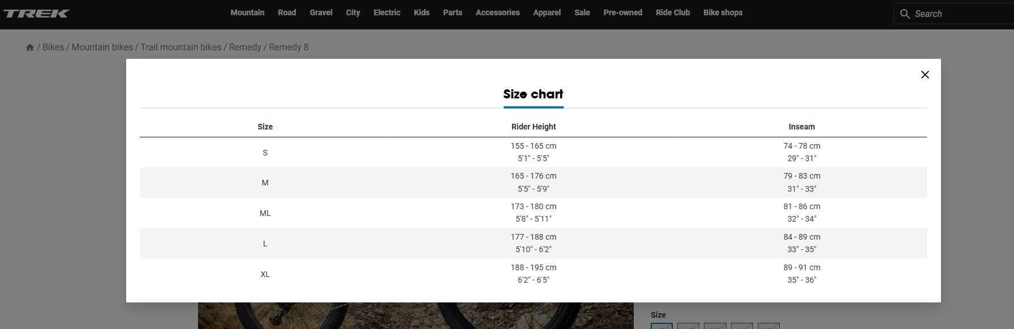Screen dimensions: 1014x329
Task: Click rider height 188 - 195 cm
Action: [534, 267]
